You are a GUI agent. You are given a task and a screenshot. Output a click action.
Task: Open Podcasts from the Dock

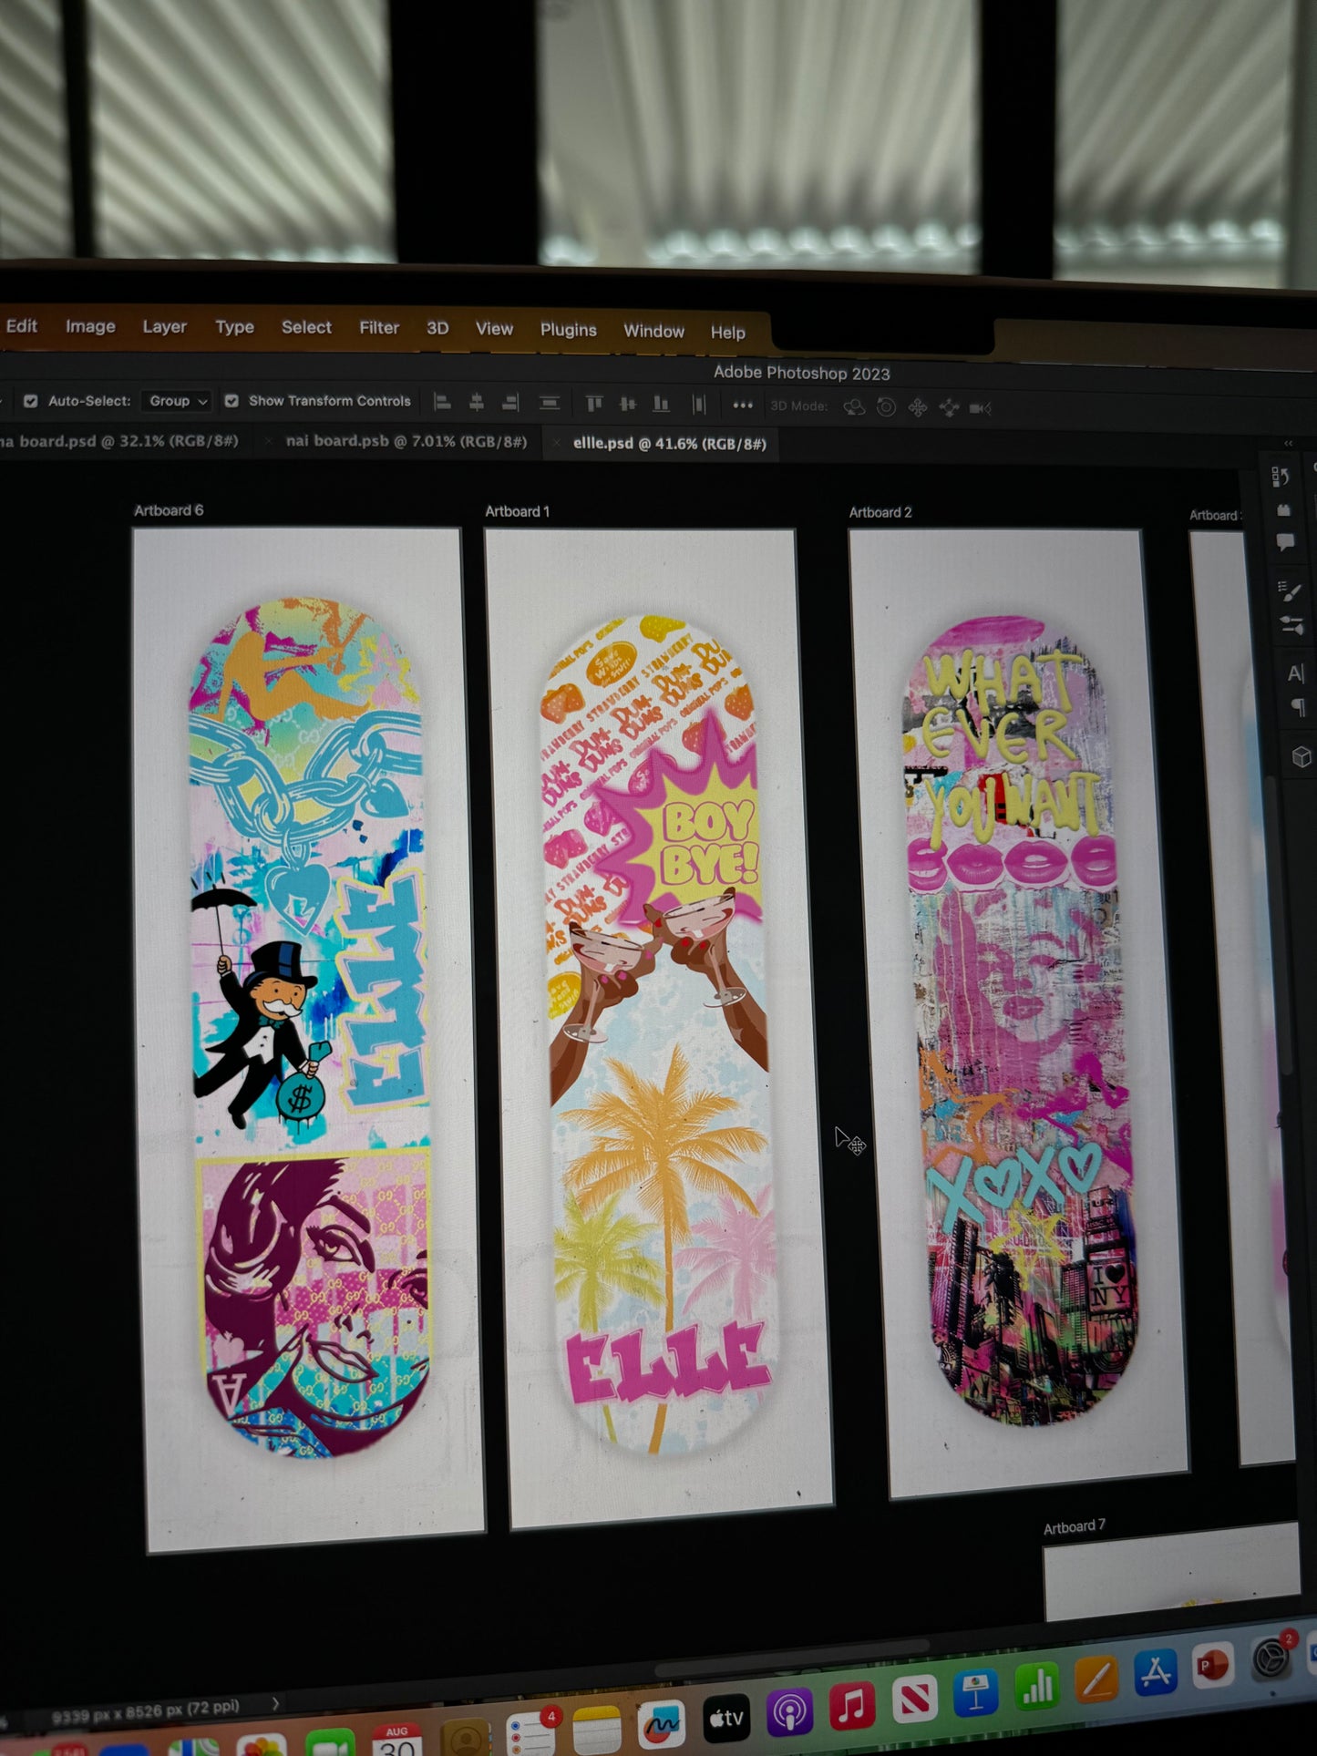click(x=789, y=1713)
